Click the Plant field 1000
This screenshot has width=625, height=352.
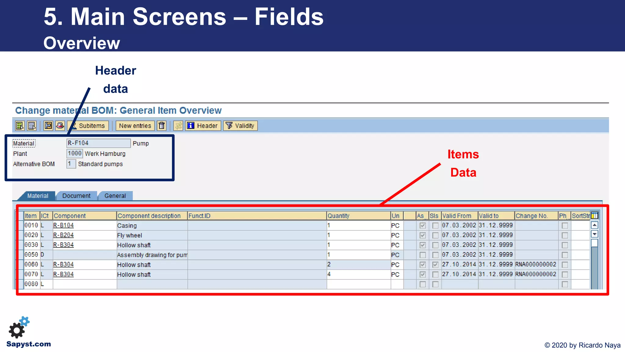click(x=74, y=153)
